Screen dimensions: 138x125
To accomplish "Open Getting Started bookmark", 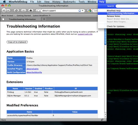I will coord(24,16).
